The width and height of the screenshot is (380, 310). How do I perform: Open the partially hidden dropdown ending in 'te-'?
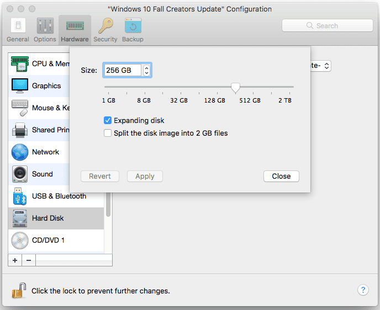coord(320,66)
